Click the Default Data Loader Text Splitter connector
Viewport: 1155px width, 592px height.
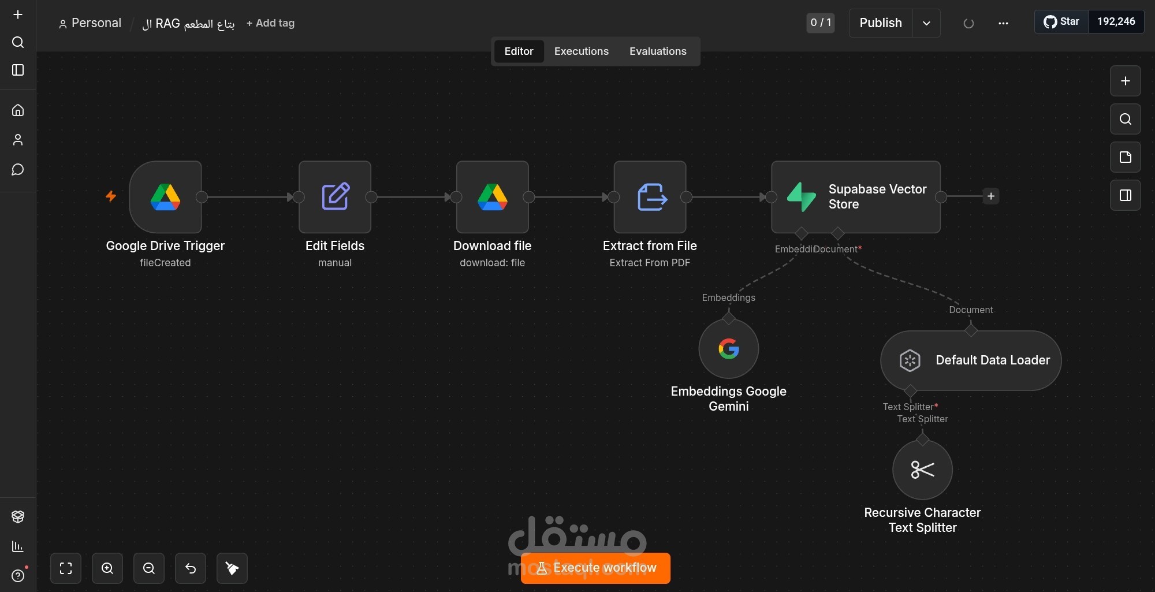coord(910,390)
